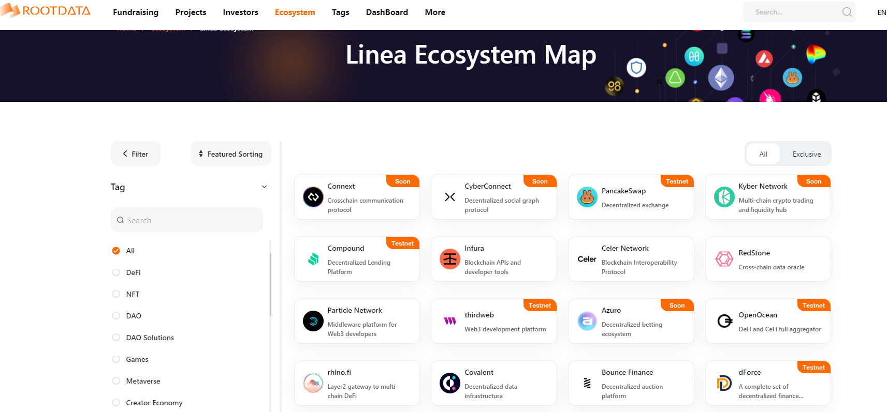
Task: Click the Testnet badge on PancakeSwap
Action: tap(677, 181)
